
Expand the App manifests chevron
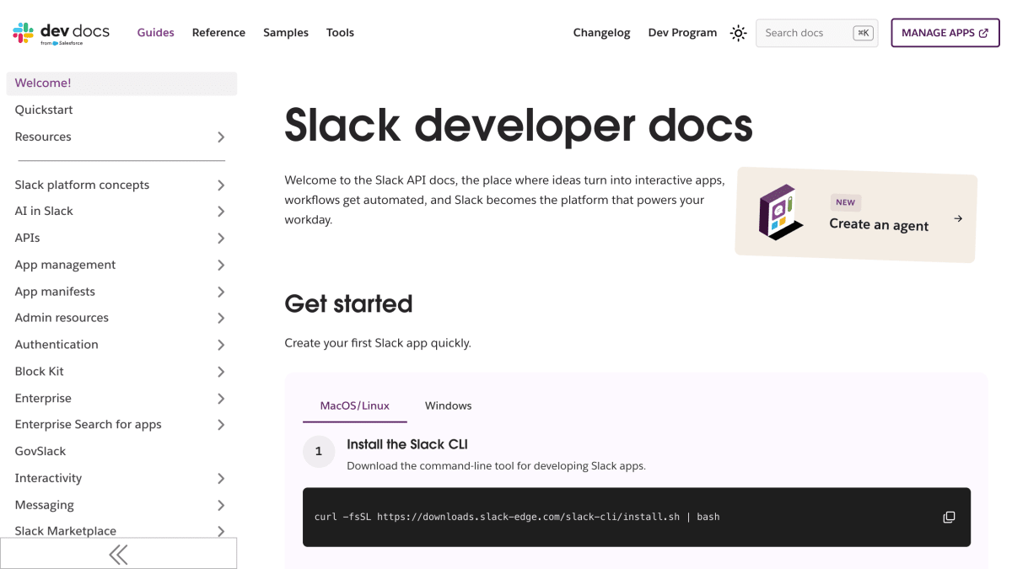point(221,292)
